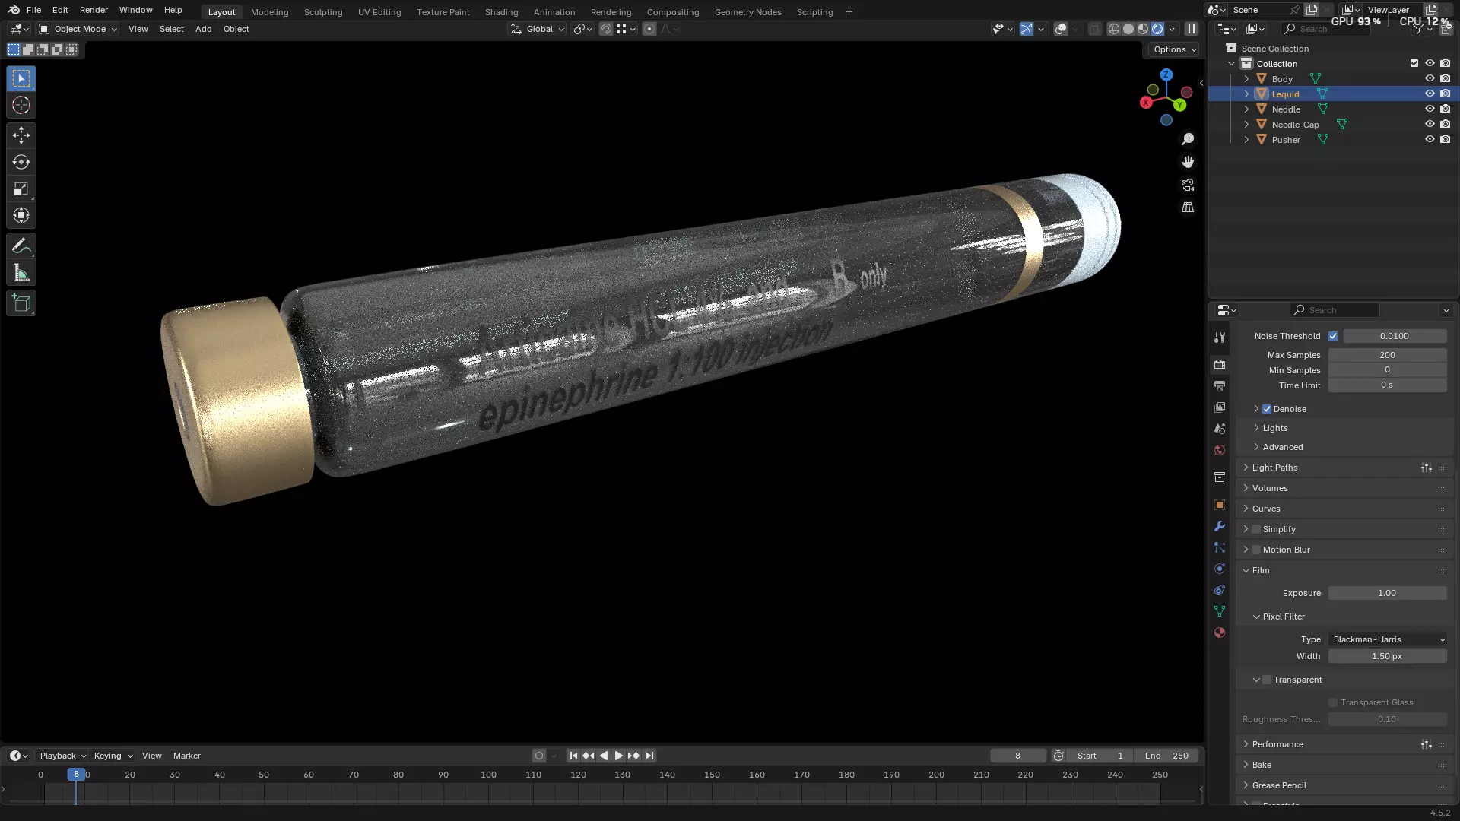
Task: Disable rendering for Neddle object
Action: 1446,109
